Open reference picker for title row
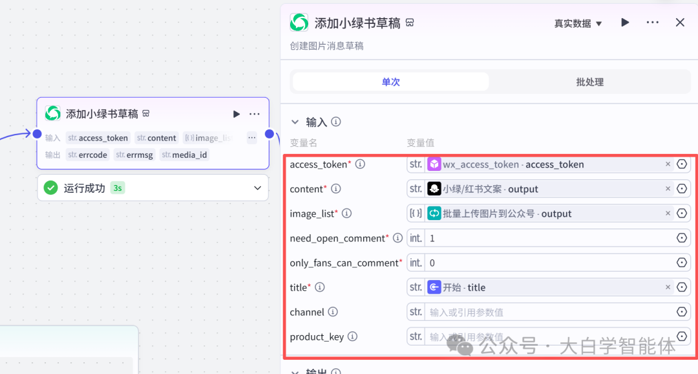698x374 pixels. [682, 287]
